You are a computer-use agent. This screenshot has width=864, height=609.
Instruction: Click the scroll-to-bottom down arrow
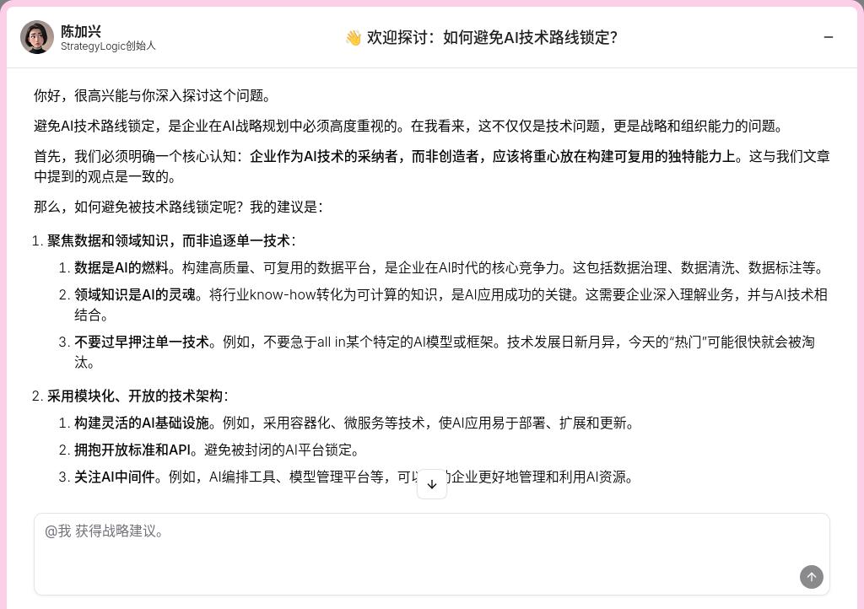point(432,484)
